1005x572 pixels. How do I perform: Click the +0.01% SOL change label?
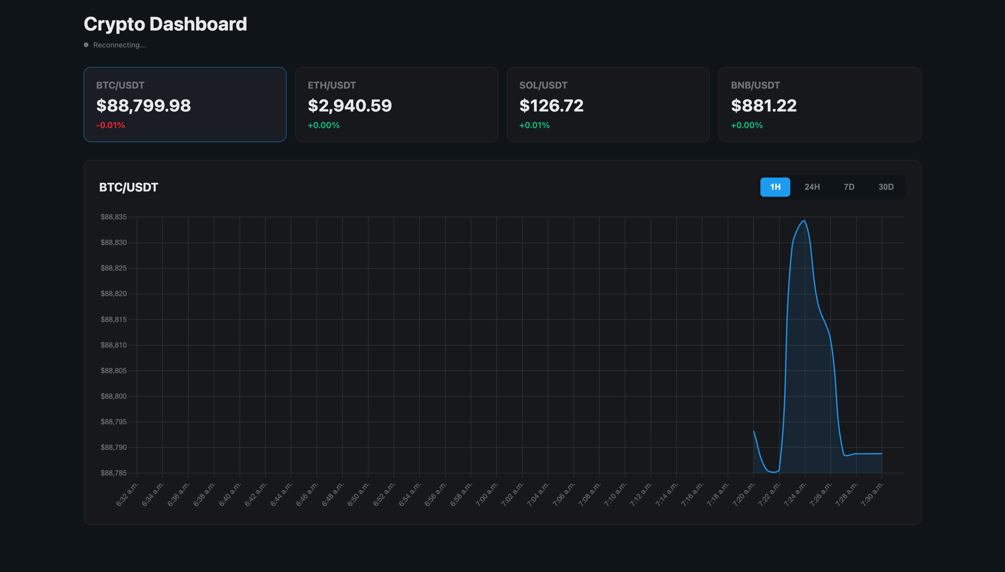[534, 125]
